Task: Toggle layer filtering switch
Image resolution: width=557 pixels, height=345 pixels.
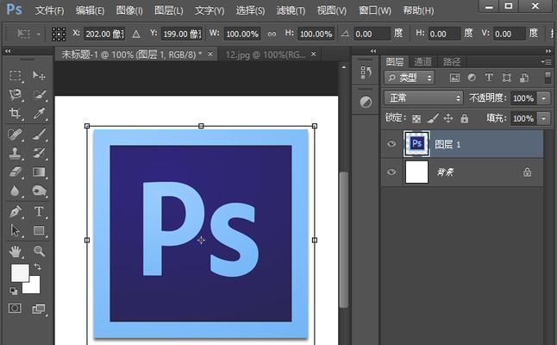Action: coord(548,78)
